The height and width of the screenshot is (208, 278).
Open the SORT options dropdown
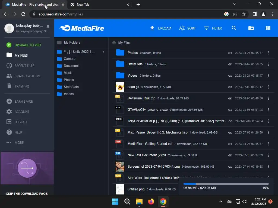187,28
